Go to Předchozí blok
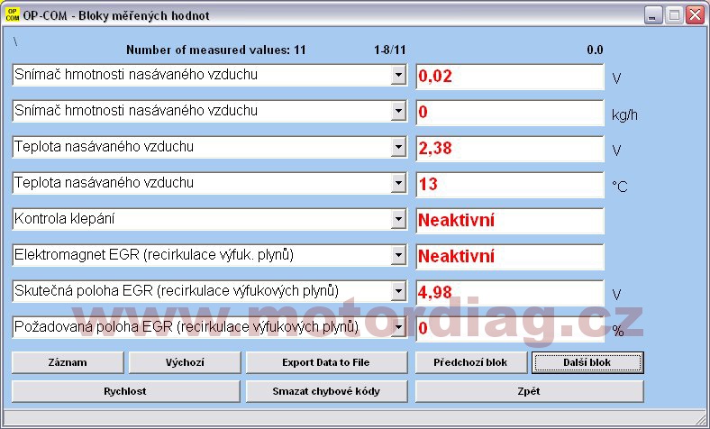This screenshot has height=429, width=710. point(470,362)
